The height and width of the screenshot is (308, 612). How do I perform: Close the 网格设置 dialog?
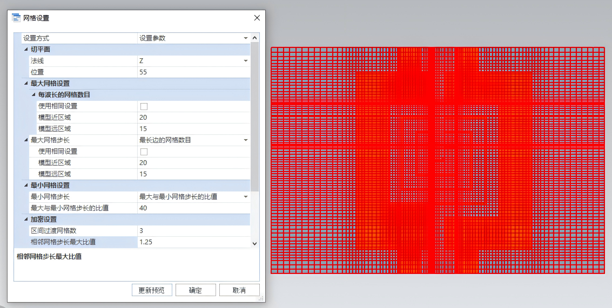pos(257,18)
